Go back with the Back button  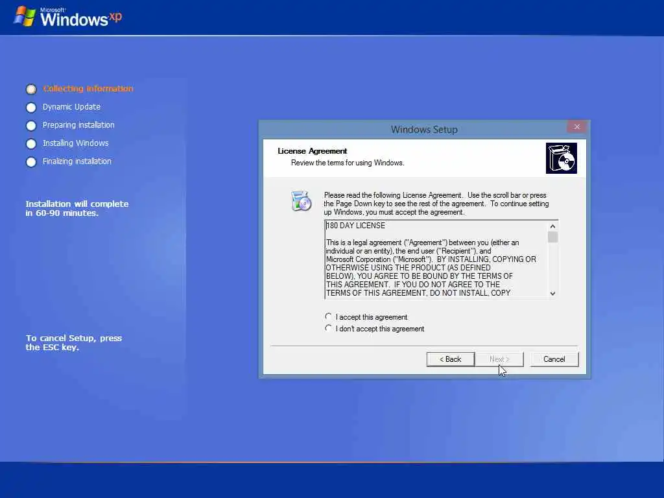pyautogui.click(x=450, y=359)
